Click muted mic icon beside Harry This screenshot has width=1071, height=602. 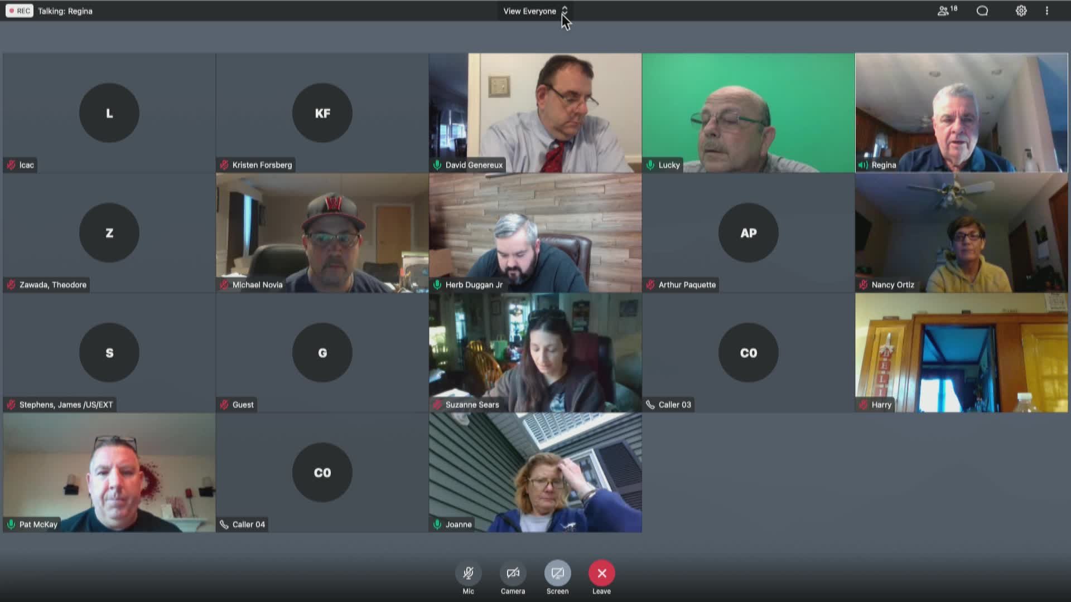click(863, 405)
